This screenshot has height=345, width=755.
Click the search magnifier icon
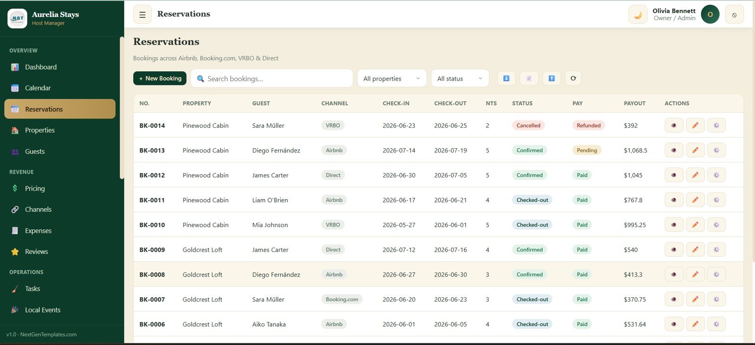(x=201, y=79)
